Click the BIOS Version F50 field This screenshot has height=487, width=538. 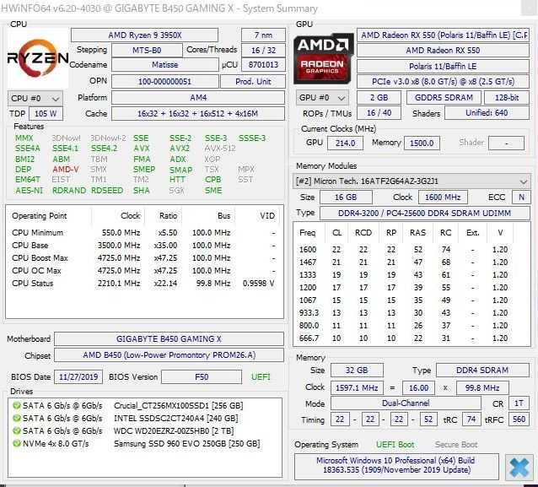(x=202, y=377)
